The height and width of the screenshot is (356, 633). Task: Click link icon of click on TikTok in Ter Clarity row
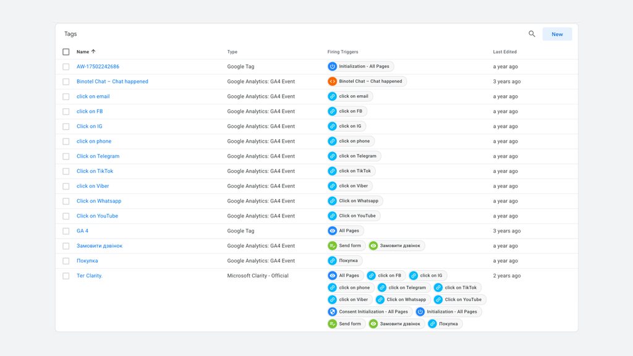[438, 287]
